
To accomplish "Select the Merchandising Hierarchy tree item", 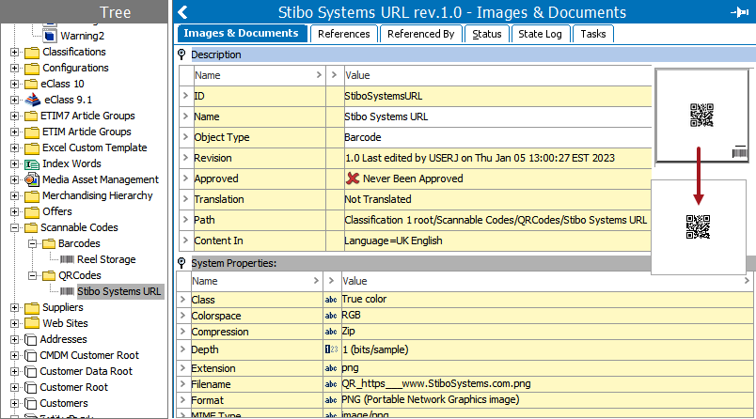I will (x=97, y=195).
